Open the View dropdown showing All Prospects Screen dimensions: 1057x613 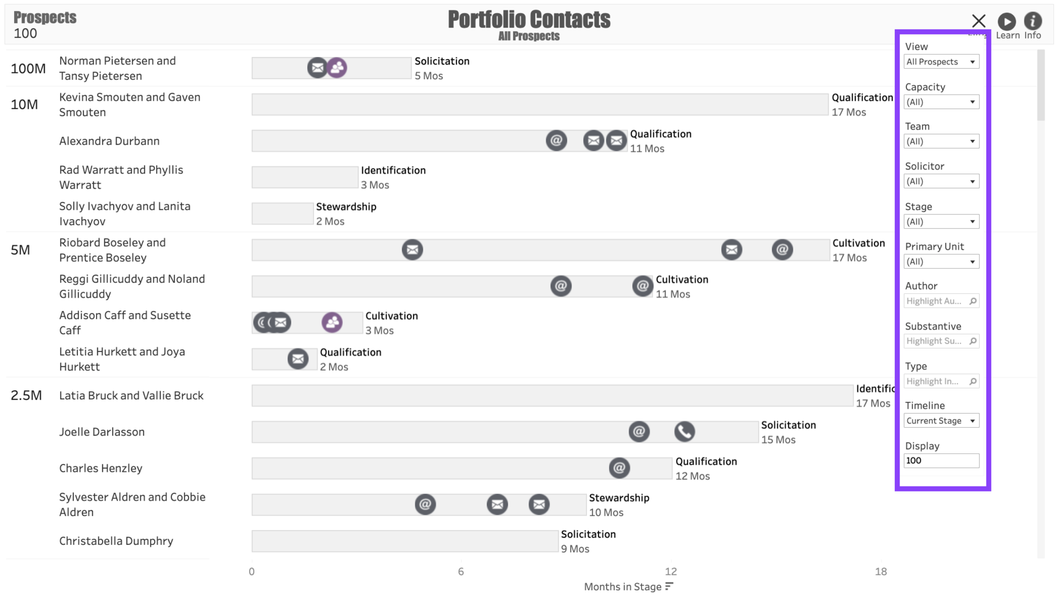tap(941, 62)
